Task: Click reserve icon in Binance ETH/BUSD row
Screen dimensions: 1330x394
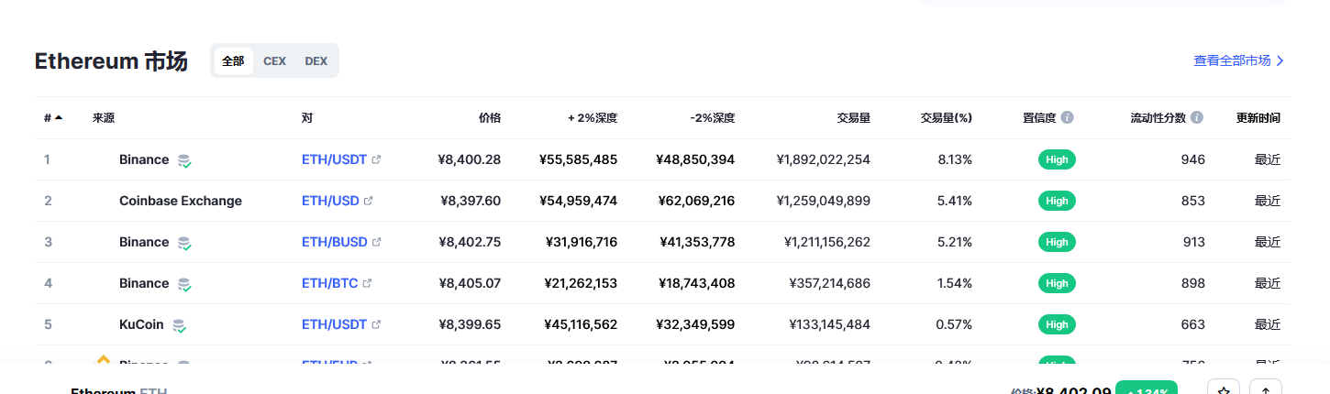Action: pyautogui.click(x=184, y=243)
